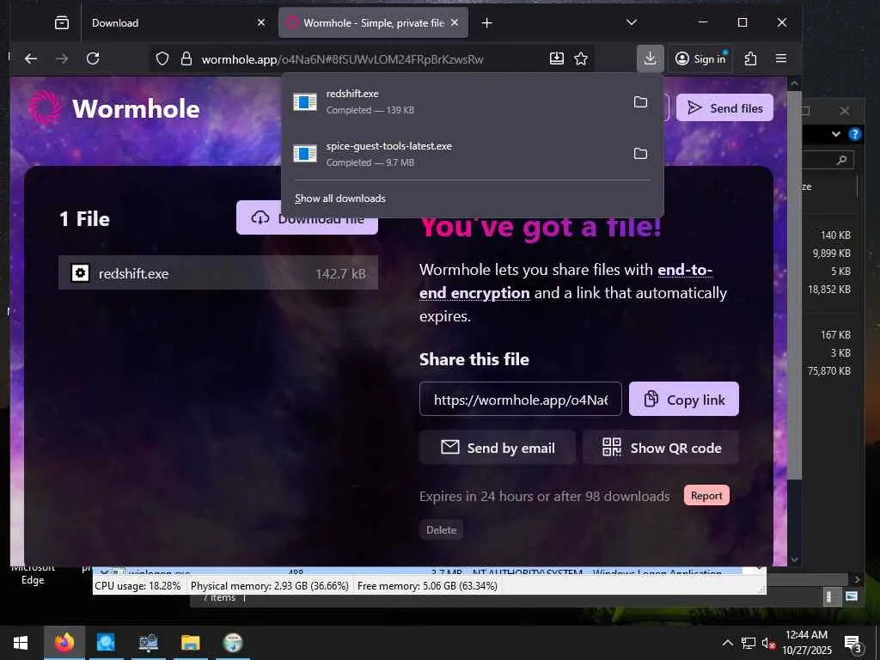880x660 pixels.
Task: Click the padlock site info icon
Action: click(x=186, y=59)
